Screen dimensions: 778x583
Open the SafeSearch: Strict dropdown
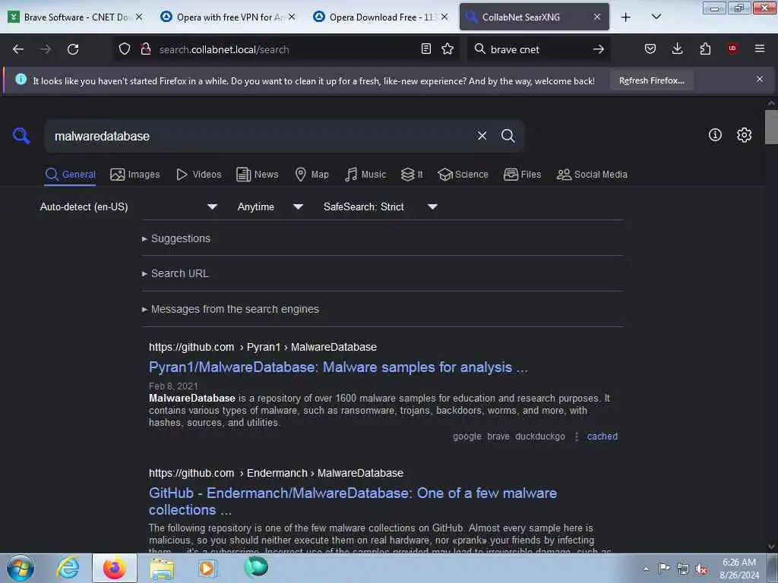[x=381, y=206]
